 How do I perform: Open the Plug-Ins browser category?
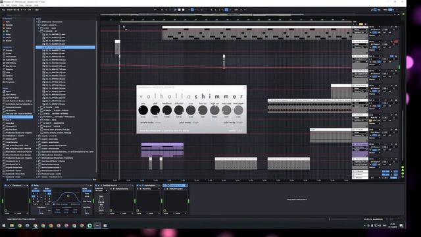[x=9, y=69]
